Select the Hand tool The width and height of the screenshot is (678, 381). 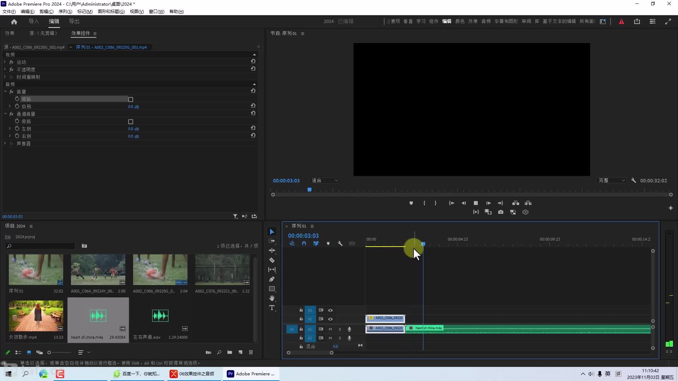click(x=272, y=298)
